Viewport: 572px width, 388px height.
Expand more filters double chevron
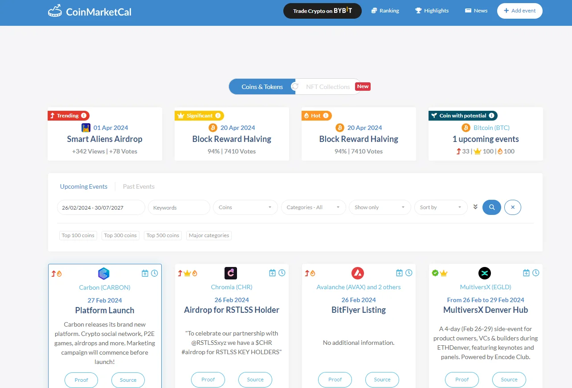coord(475,207)
